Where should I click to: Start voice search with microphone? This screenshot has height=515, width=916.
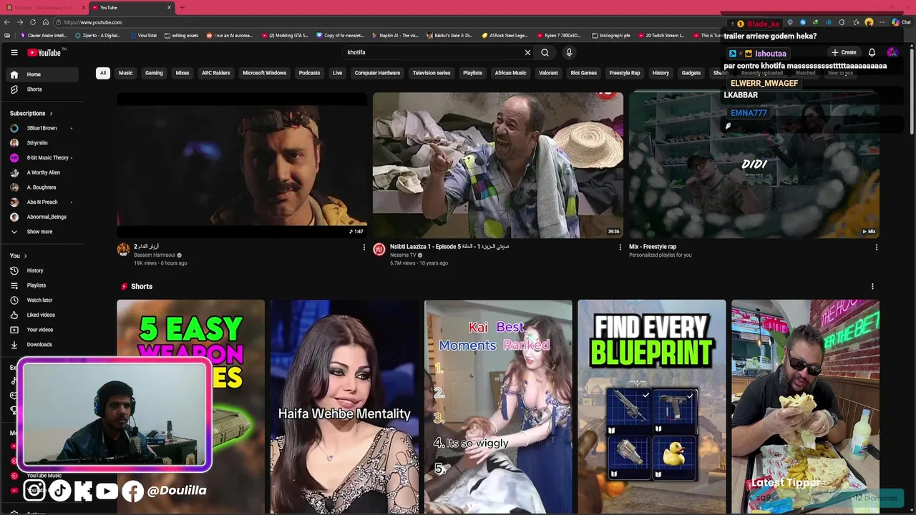click(x=569, y=52)
